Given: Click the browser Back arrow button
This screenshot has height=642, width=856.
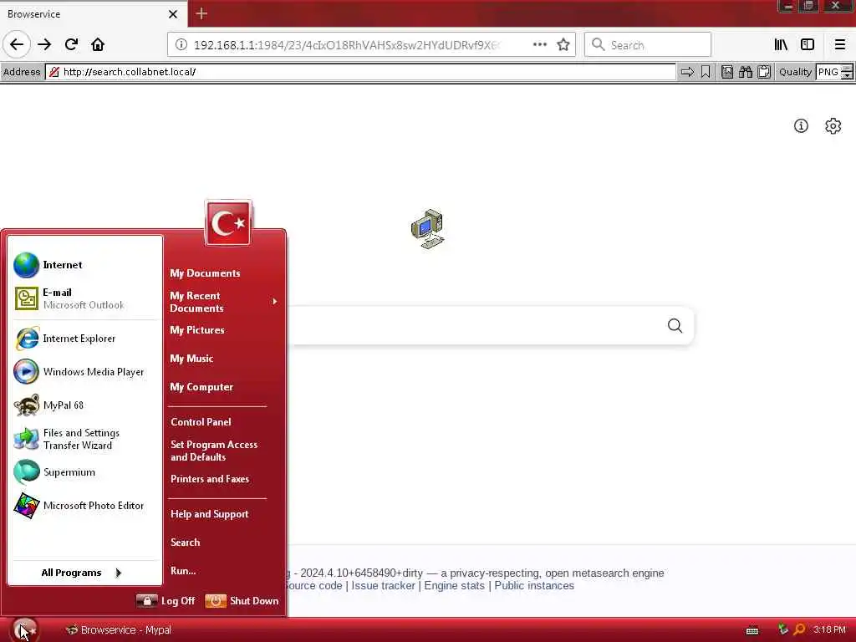Looking at the screenshot, I should (x=17, y=44).
